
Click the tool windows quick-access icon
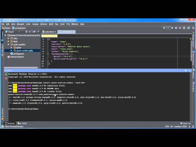[2, 126]
